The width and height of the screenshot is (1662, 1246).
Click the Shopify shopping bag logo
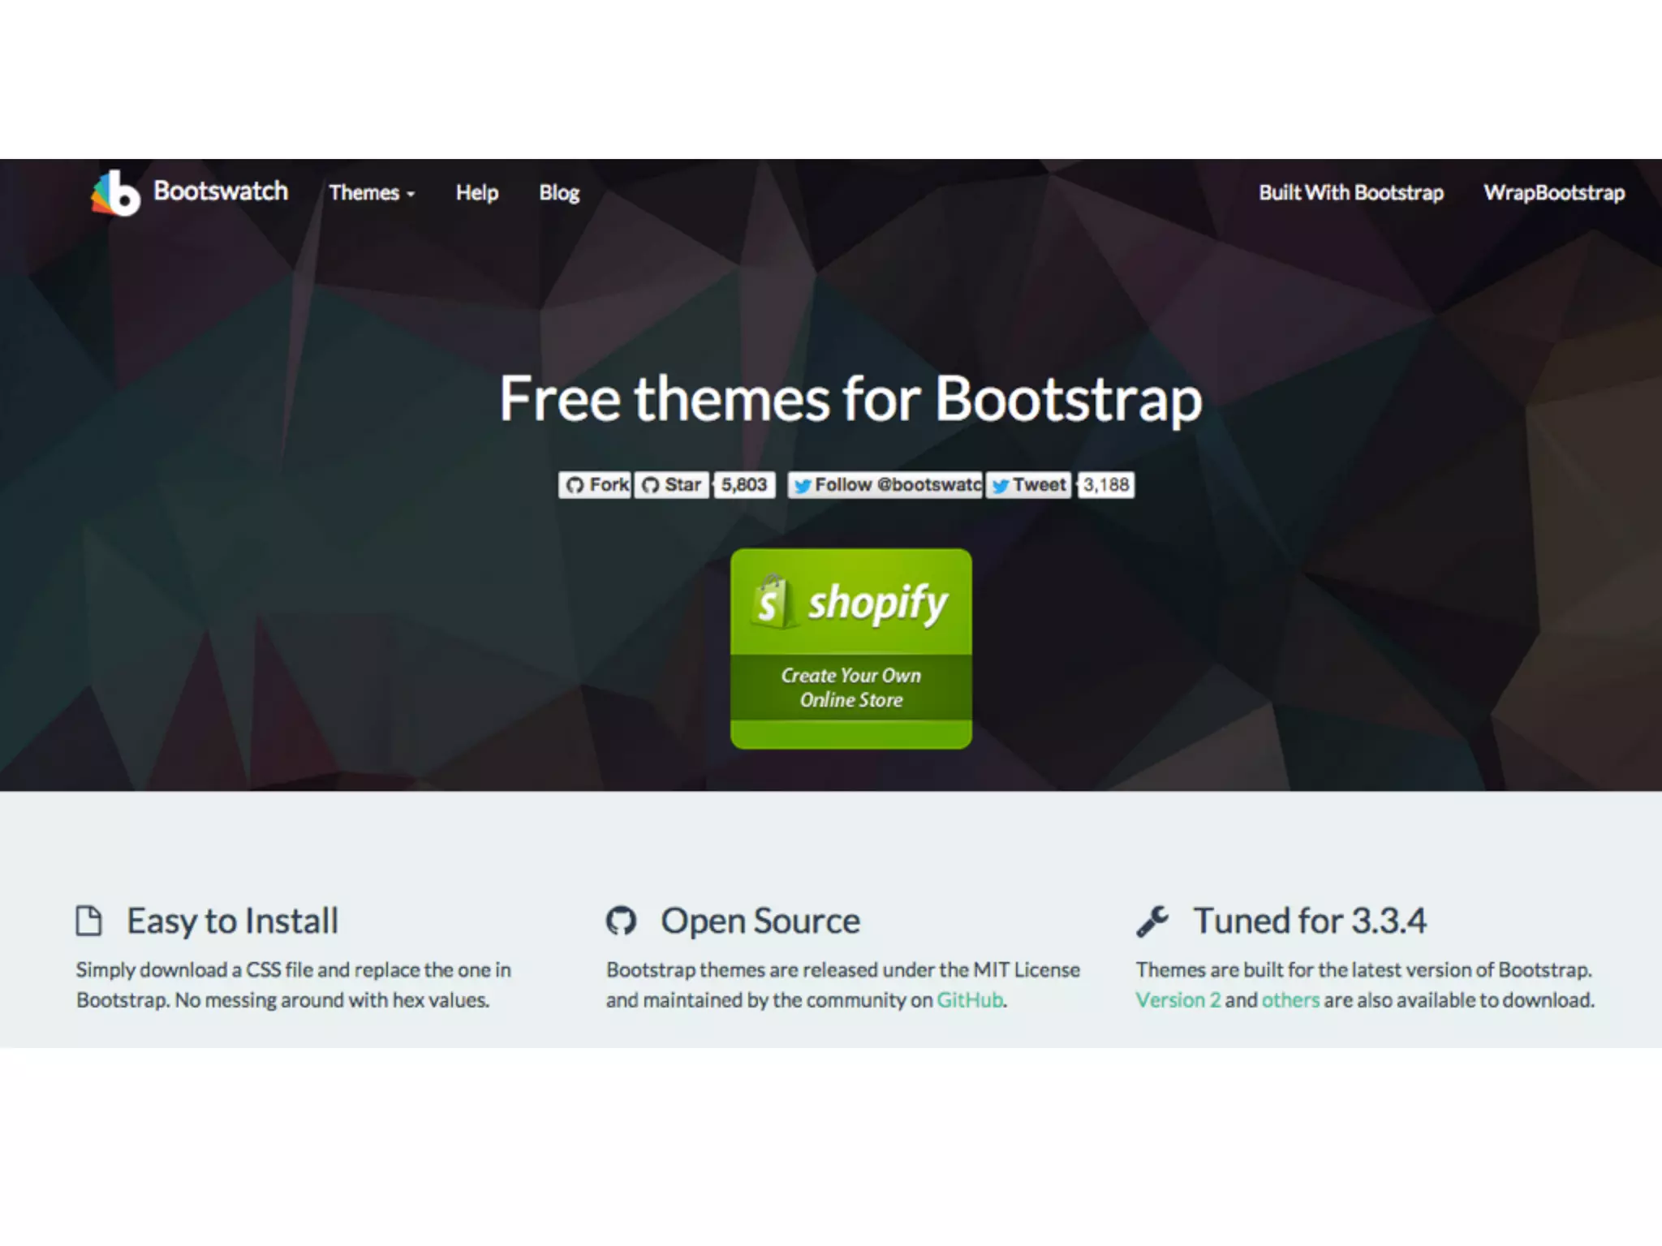769,602
